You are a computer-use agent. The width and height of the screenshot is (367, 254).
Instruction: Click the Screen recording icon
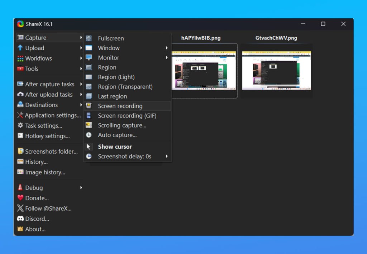(x=89, y=106)
